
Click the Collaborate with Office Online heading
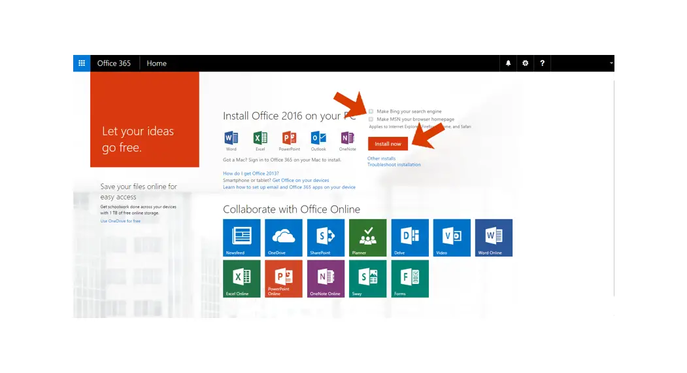[x=292, y=209]
